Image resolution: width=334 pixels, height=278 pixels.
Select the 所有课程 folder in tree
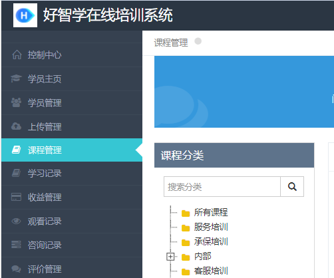(x=211, y=212)
